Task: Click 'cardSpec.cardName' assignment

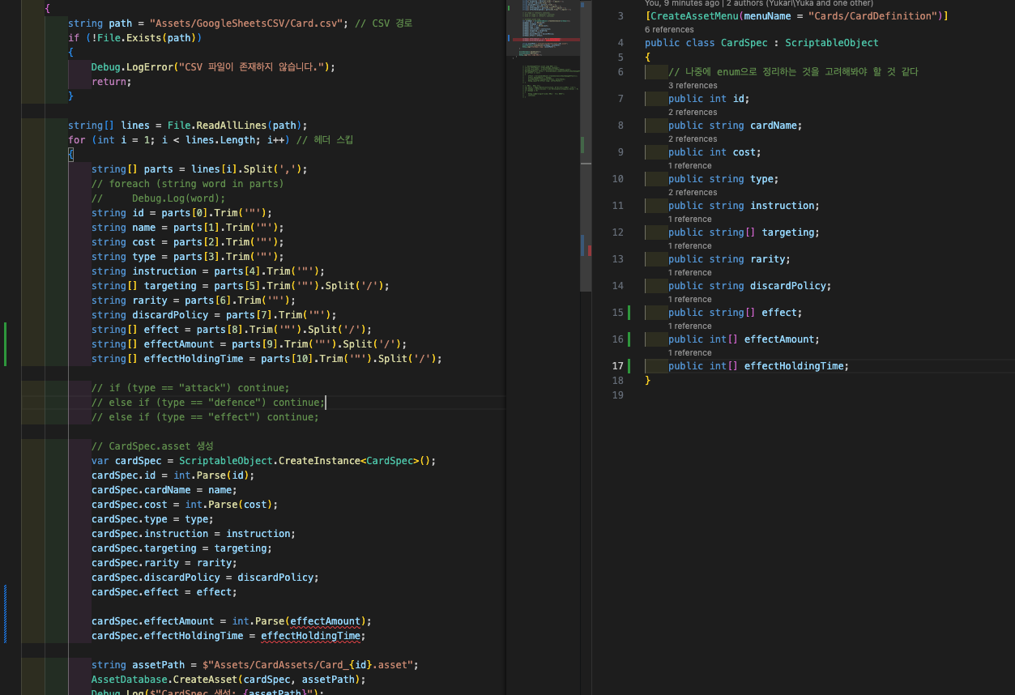Action: [x=141, y=490]
